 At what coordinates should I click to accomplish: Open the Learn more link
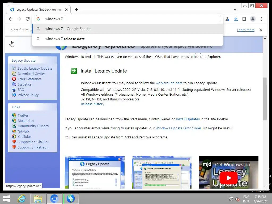coord(246,30)
